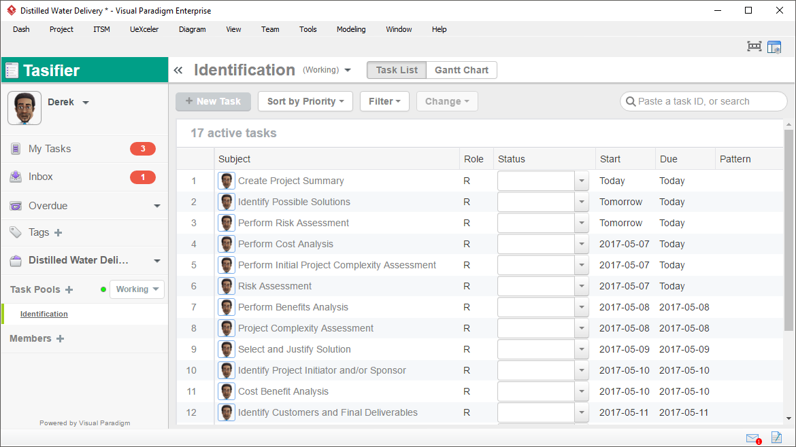Select the Identification task pool link
This screenshot has height=447, width=796.
44,315
